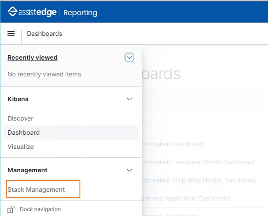
Task: Collapse the Recently viewed section chevron
Action: (129, 57)
